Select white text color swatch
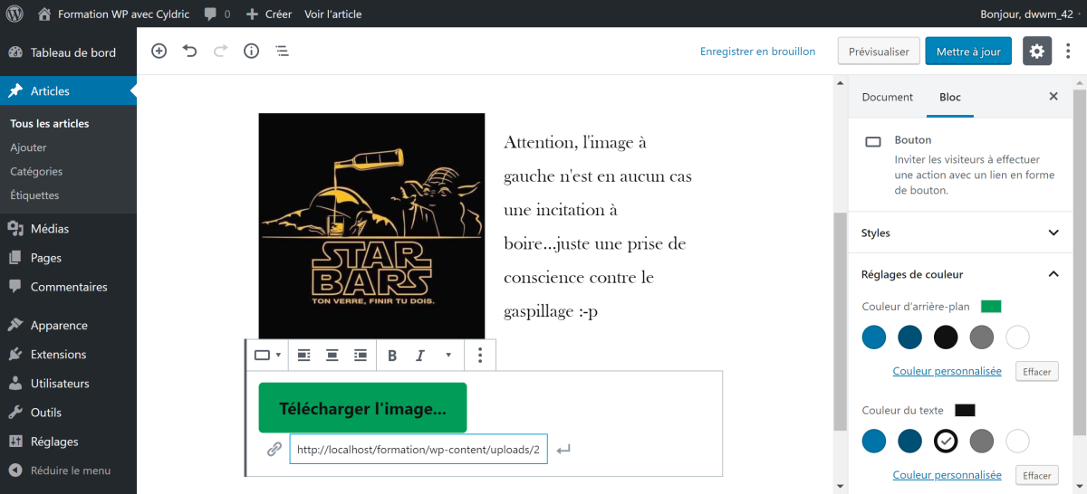The image size is (1087, 494). (1017, 441)
